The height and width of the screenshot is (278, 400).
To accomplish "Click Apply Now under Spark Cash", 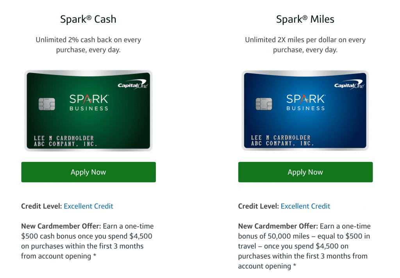I will tap(88, 172).
